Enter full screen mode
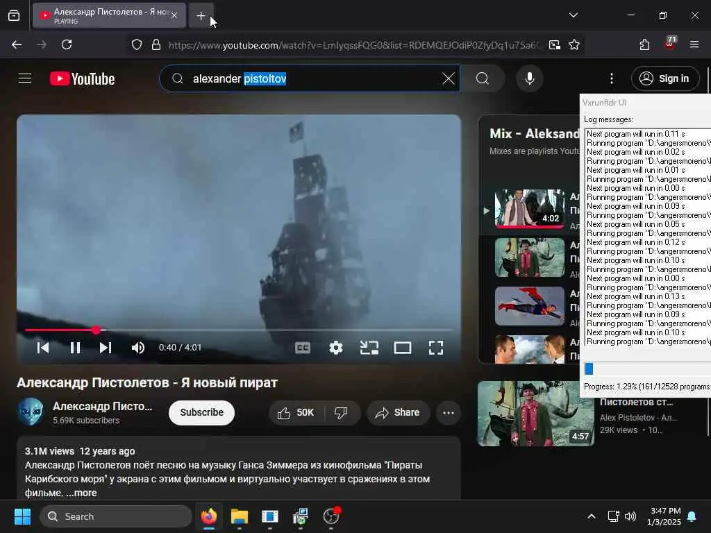711x533 pixels. click(x=436, y=348)
